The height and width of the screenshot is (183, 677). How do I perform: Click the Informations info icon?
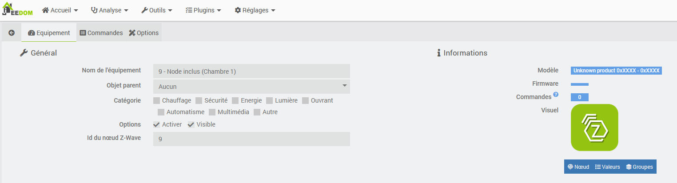438,53
